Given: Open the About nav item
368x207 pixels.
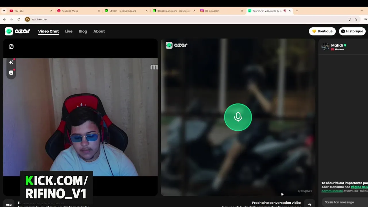Looking at the screenshot, I should [99, 31].
